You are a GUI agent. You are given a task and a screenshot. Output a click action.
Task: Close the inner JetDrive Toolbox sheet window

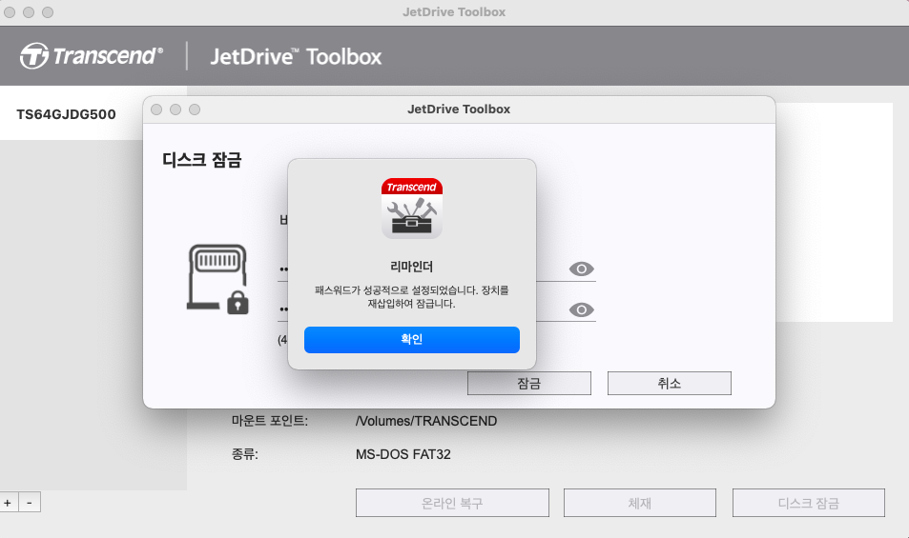[x=156, y=110]
